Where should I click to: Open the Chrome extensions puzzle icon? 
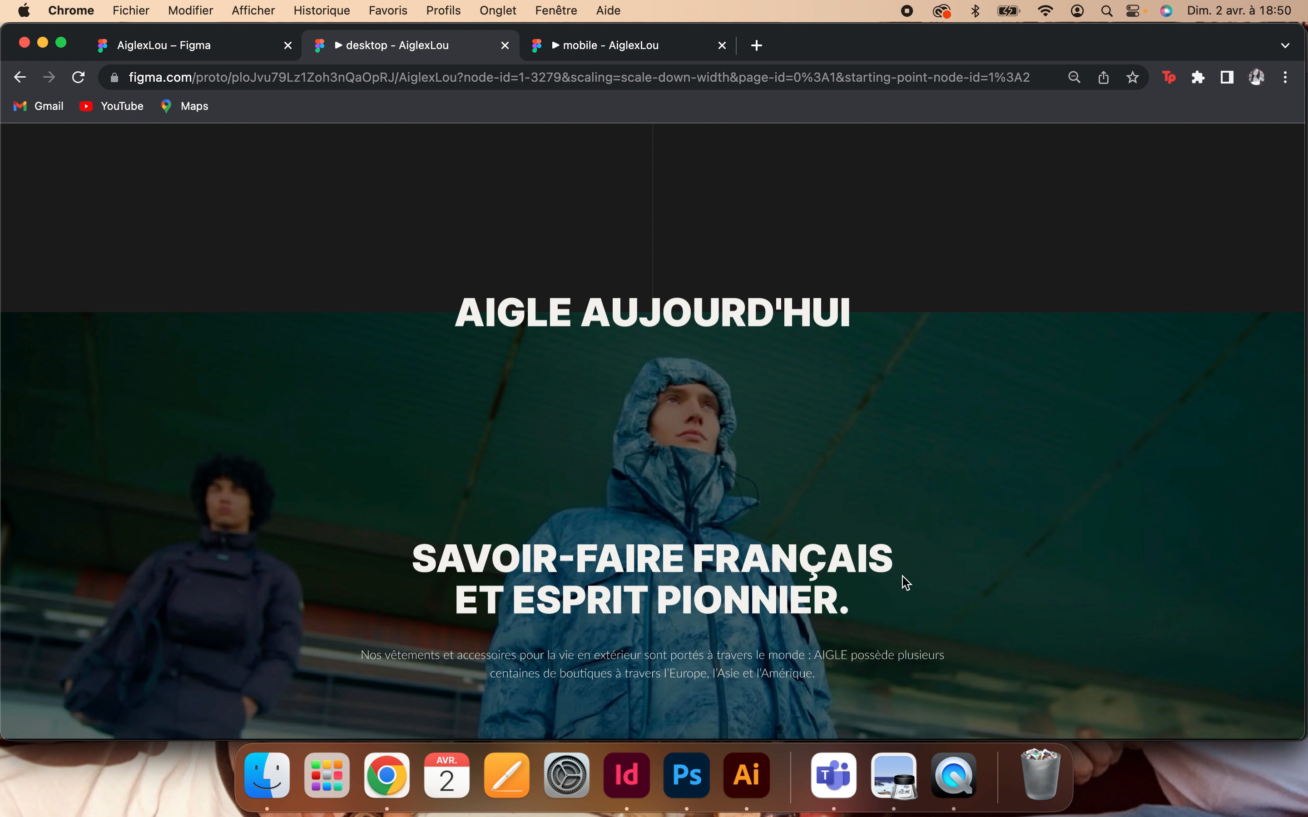pos(1198,77)
